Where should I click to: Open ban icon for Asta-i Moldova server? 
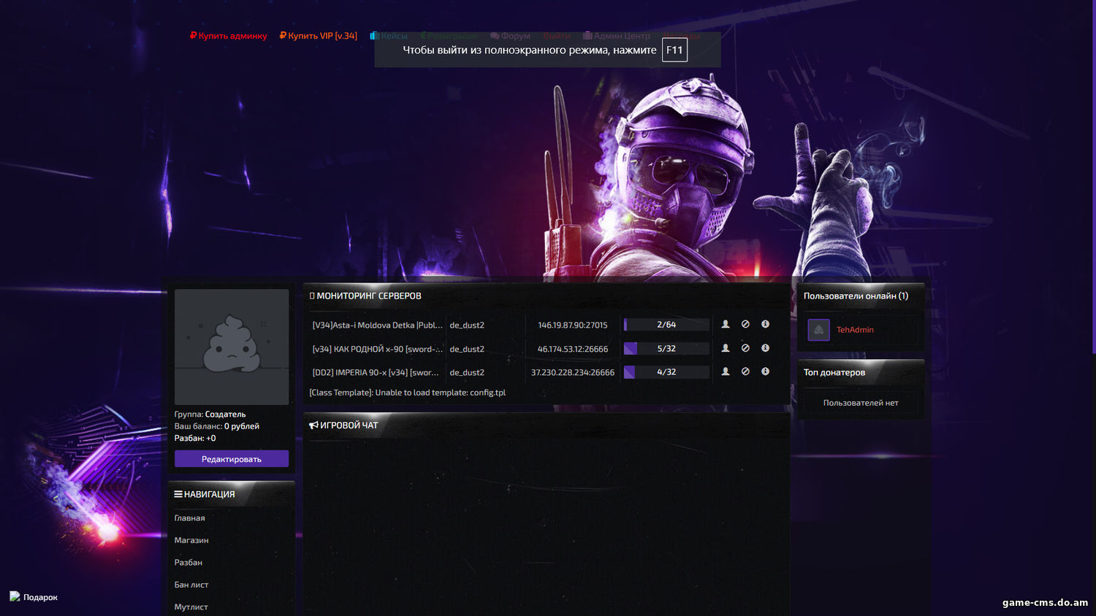pos(745,324)
